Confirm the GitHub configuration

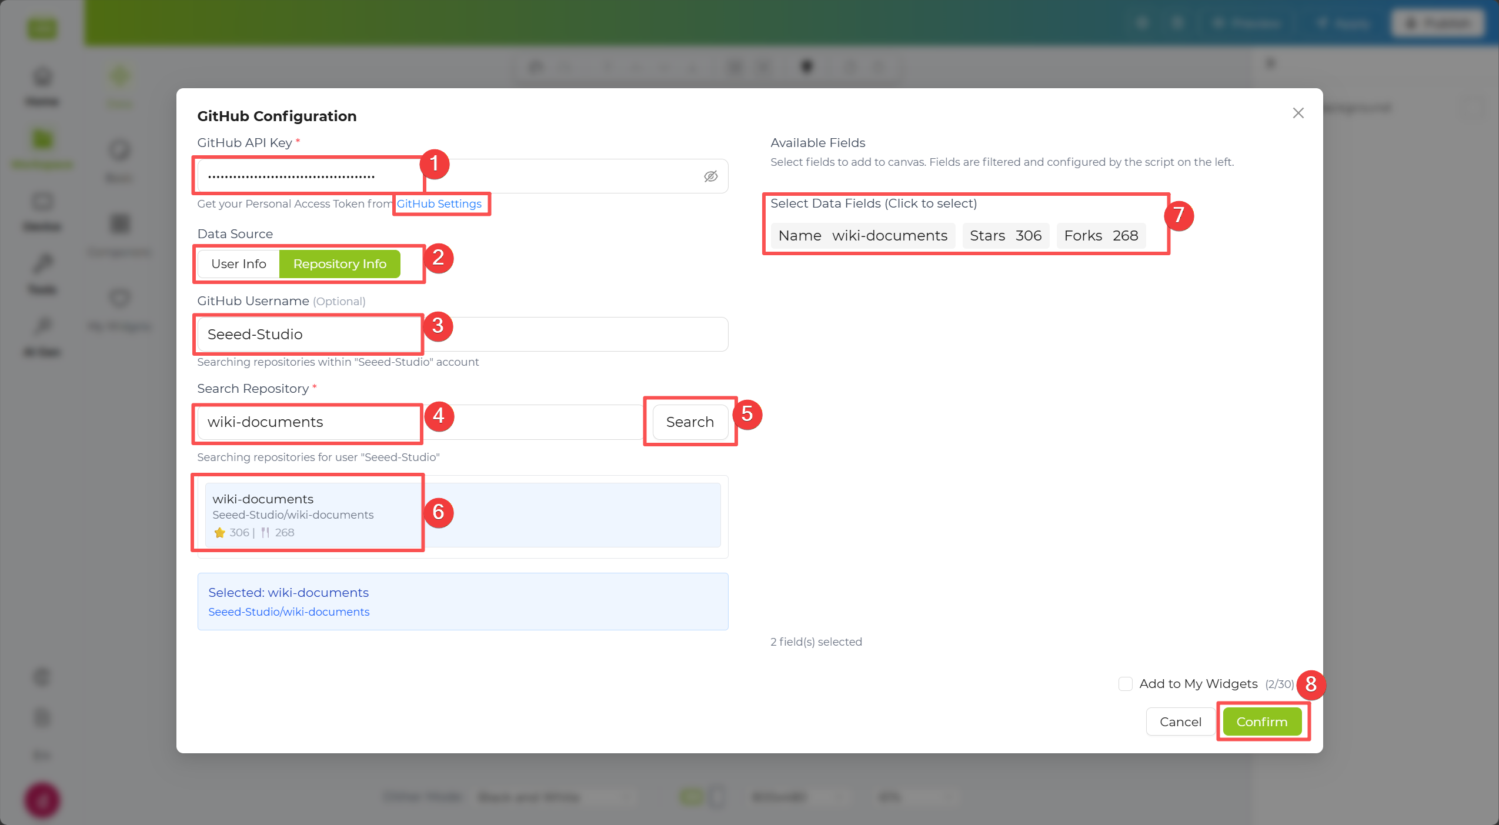pos(1262,722)
